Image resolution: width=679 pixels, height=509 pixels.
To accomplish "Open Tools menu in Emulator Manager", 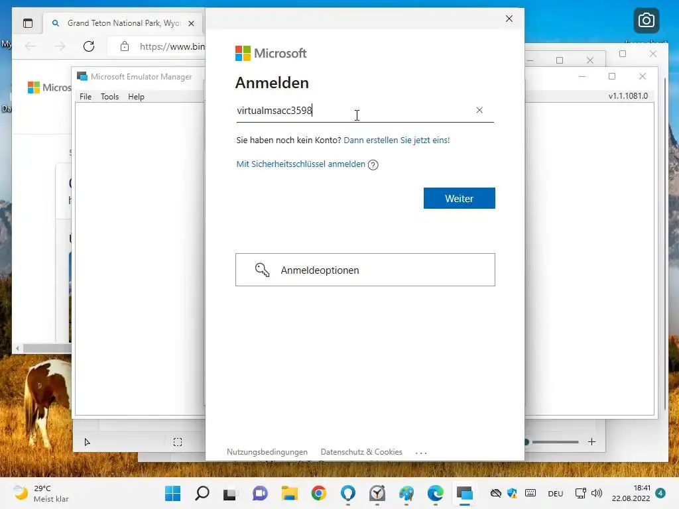I will click(109, 97).
